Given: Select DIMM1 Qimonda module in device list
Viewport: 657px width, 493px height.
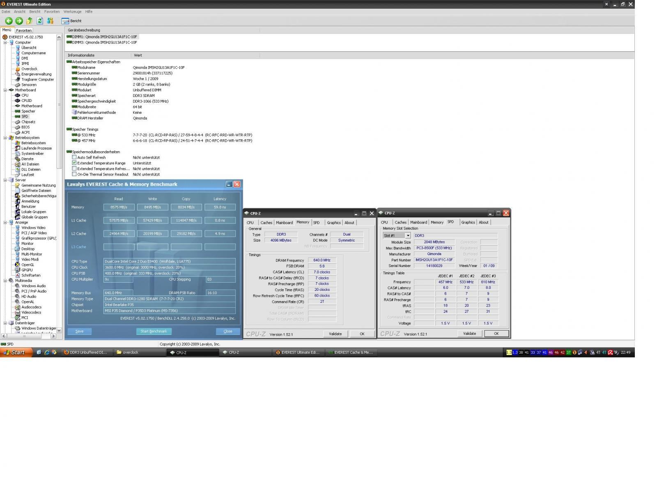Looking at the screenshot, I should tap(104, 37).
